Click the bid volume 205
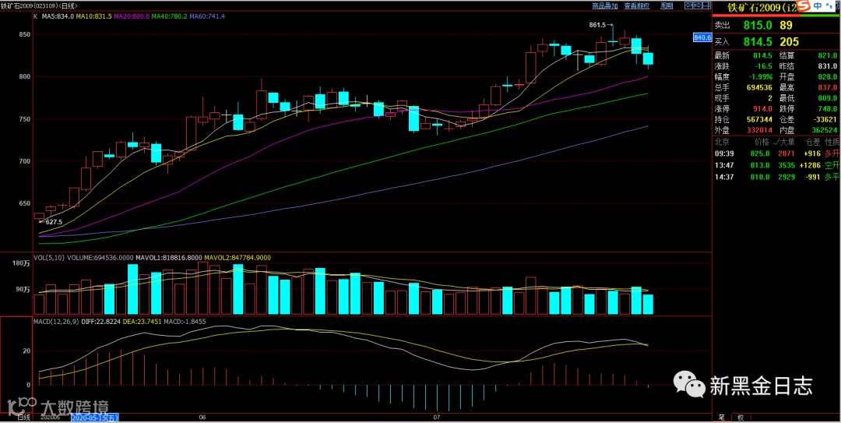This screenshot has width=841, height=423. [790, 42]
